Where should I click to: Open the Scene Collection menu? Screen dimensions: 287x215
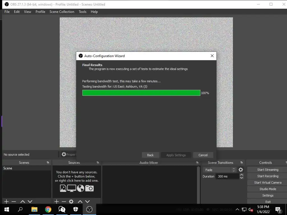62,12
